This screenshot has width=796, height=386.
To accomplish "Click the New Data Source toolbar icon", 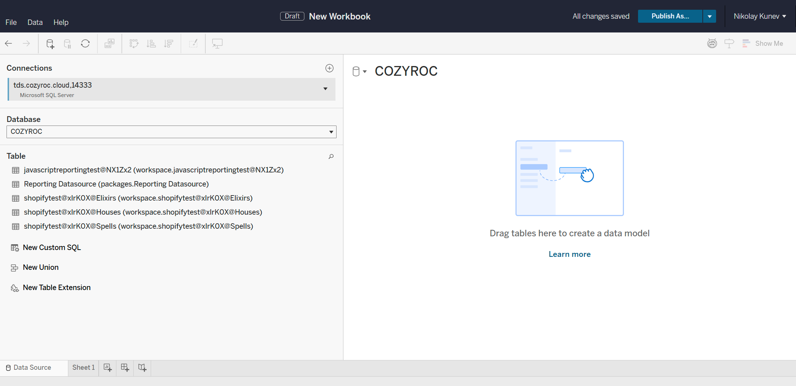I will (x=50, y=44).
